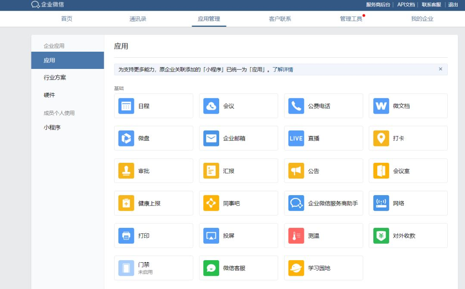This screenshot has width=465, height=289.
Task: Click the 了解详情 link
Action: click(x=283, y=70)
